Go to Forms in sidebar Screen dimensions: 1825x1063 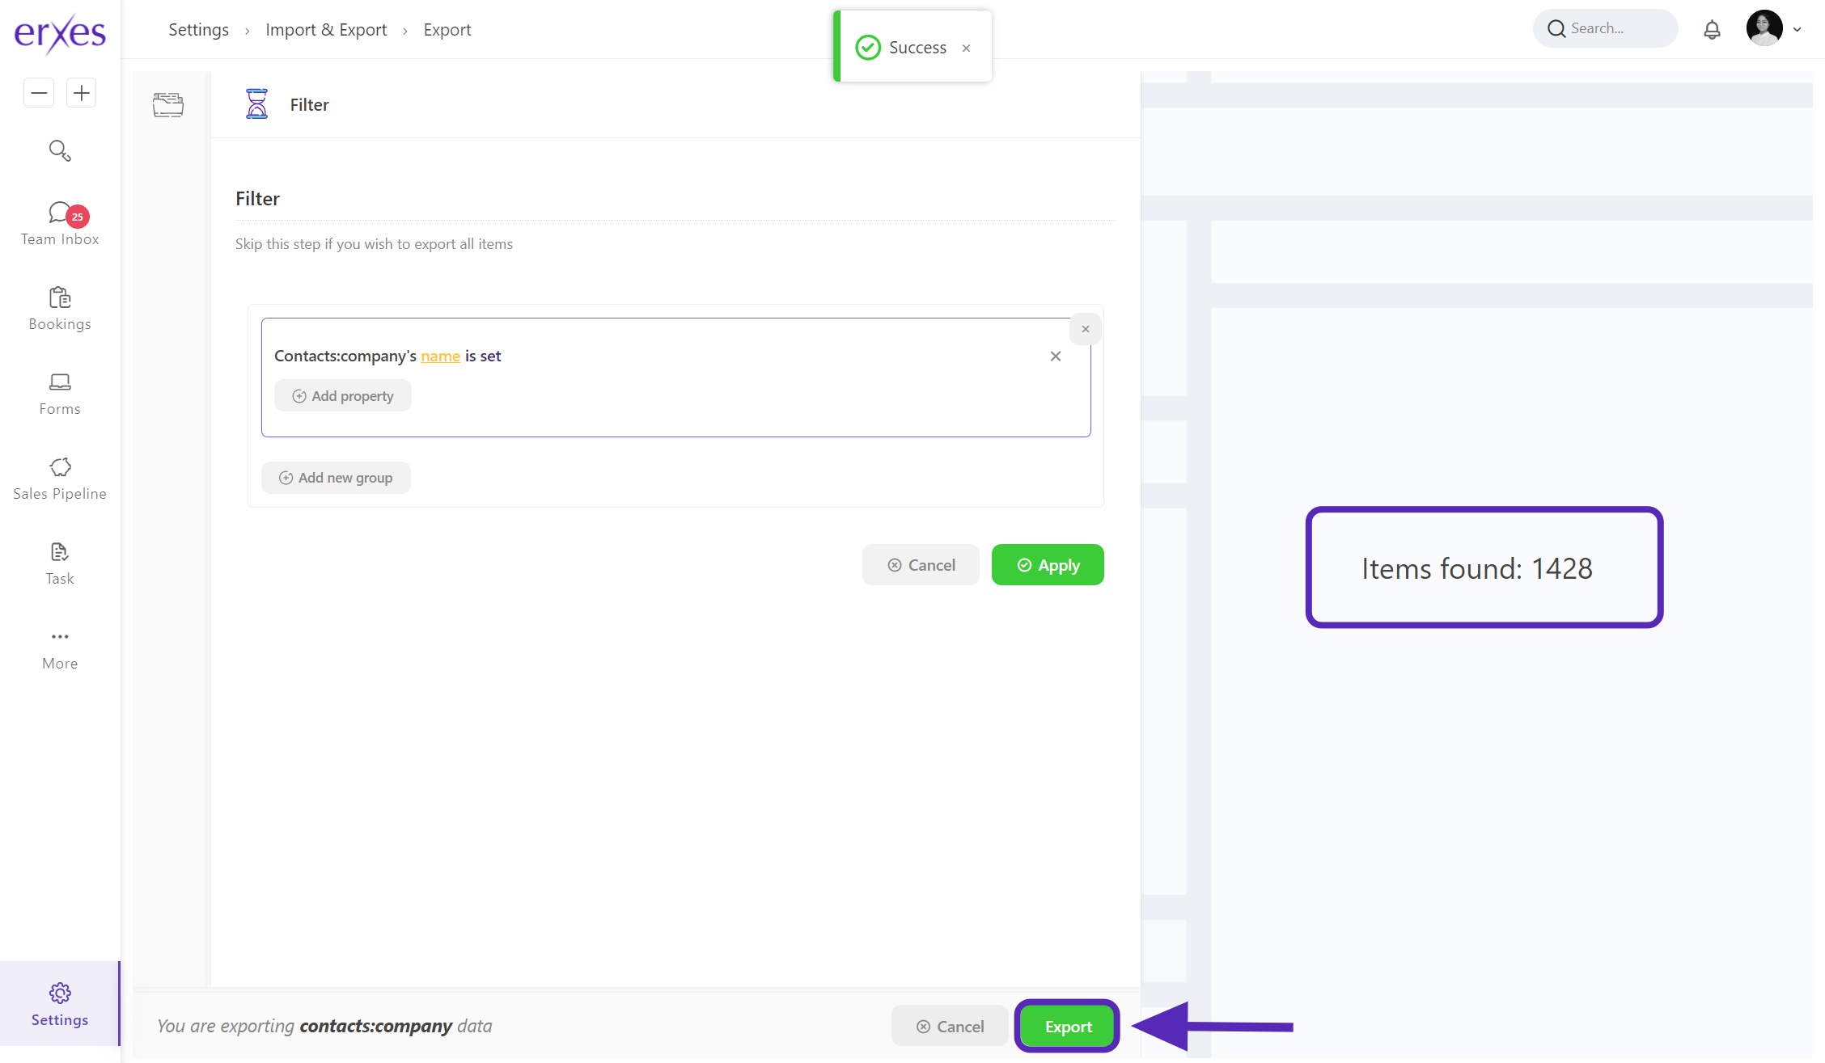[x=60, y=394]
